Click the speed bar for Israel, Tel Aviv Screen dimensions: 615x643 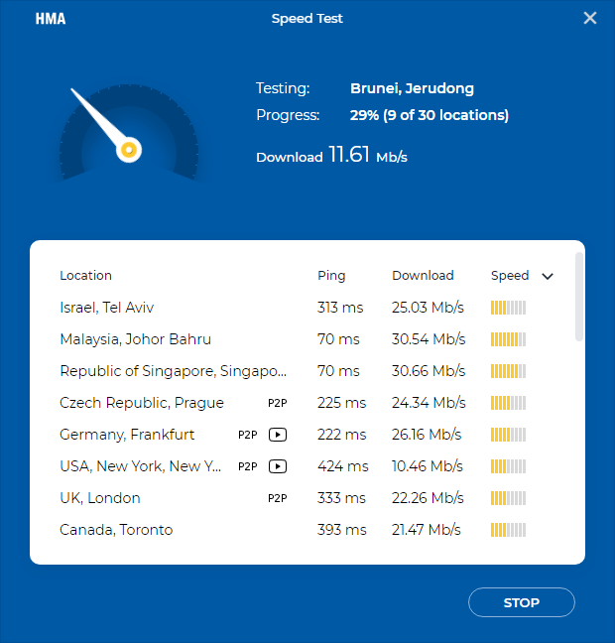click(509, 308)
